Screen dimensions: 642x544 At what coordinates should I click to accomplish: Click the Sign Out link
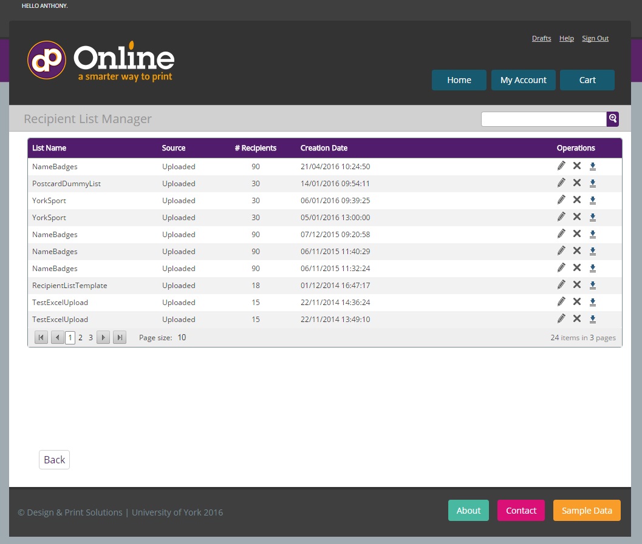[595, 38]
